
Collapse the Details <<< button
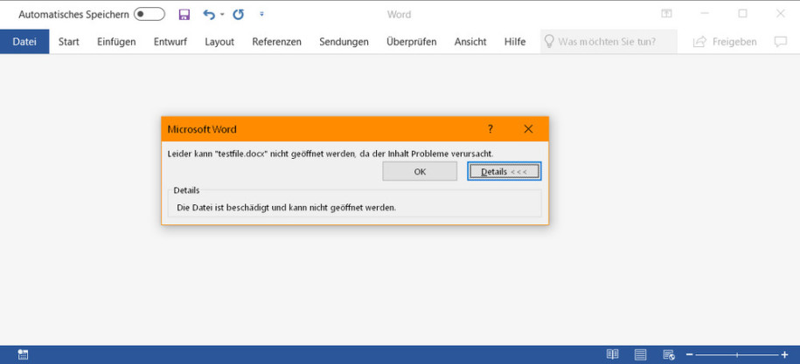(504, 172)
